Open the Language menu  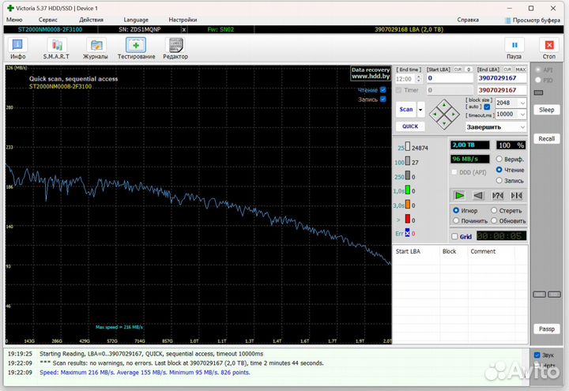[136, 19]
